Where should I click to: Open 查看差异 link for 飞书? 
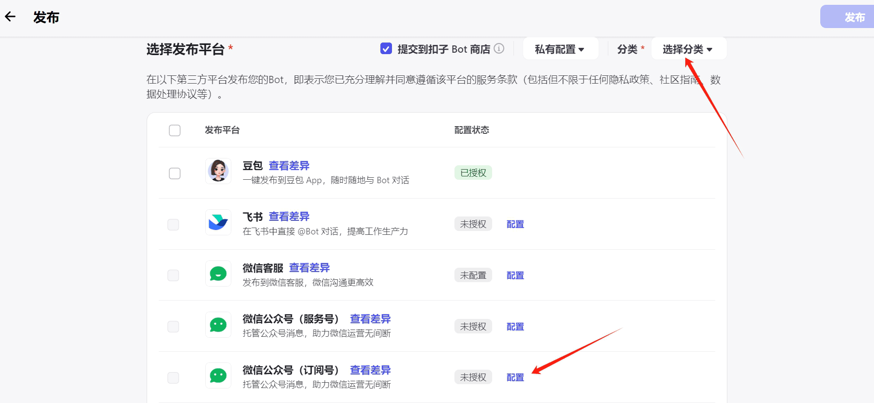289,216
